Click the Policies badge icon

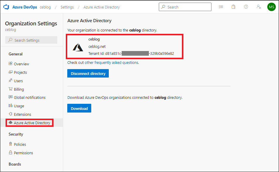[x=11, y=144]
